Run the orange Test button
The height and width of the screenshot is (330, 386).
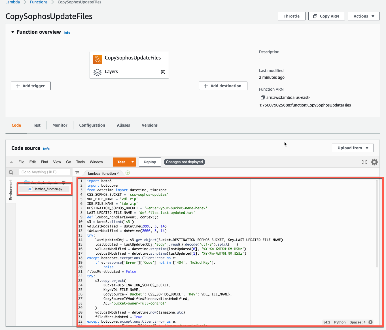(121, 162)
